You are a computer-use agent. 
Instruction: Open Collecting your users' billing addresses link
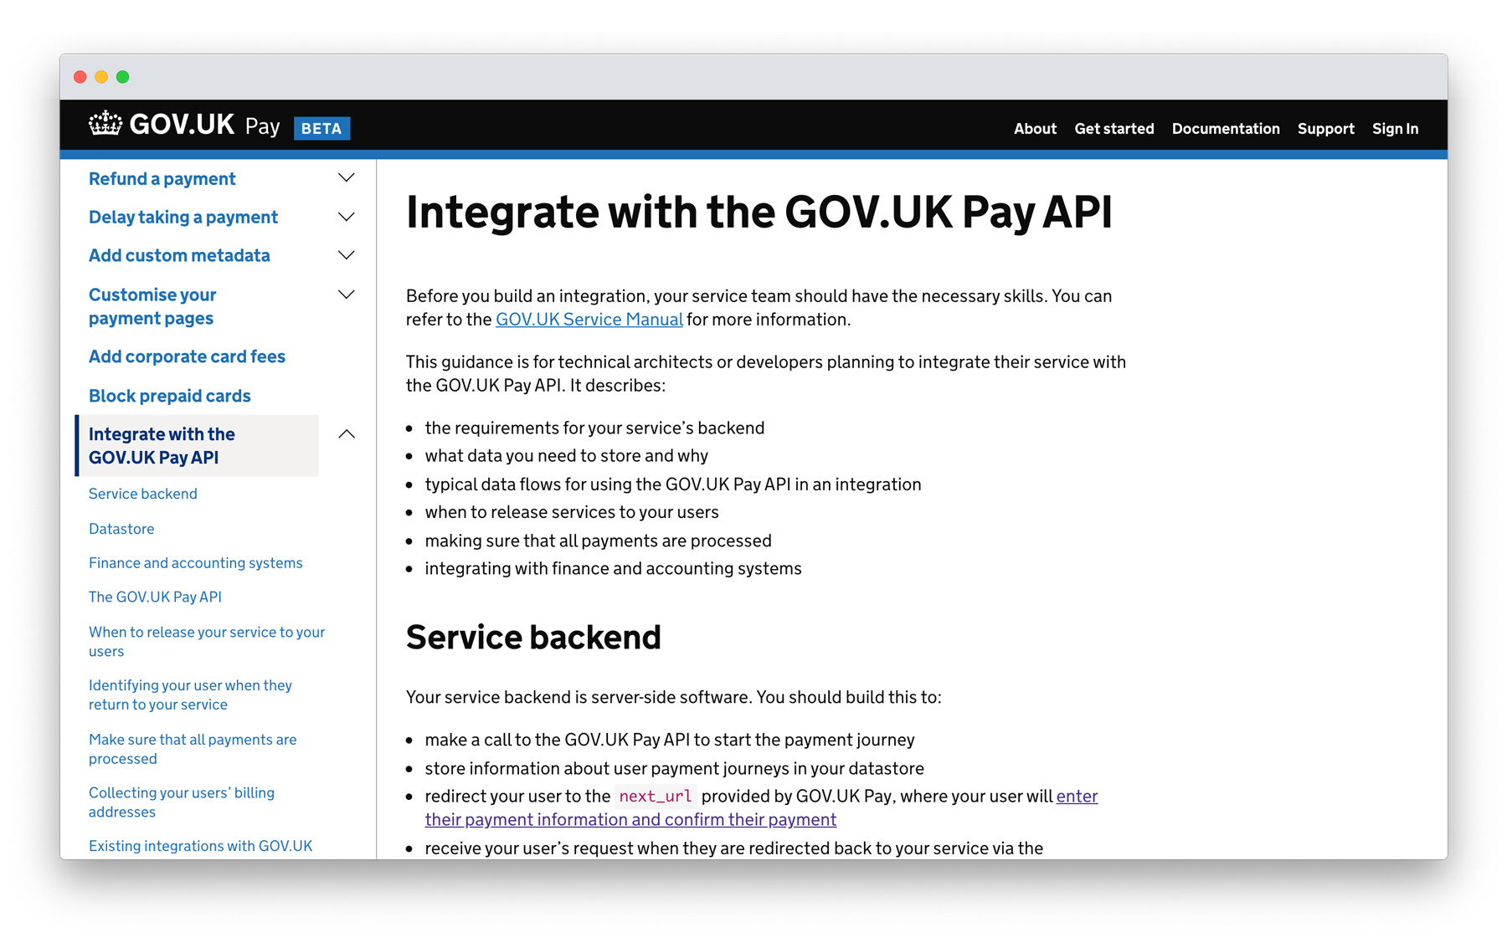click(182, 802)
